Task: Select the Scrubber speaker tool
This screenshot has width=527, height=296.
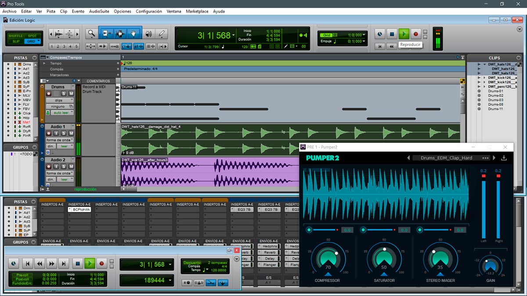Action: pyautogui.click(x=149, y=33)
